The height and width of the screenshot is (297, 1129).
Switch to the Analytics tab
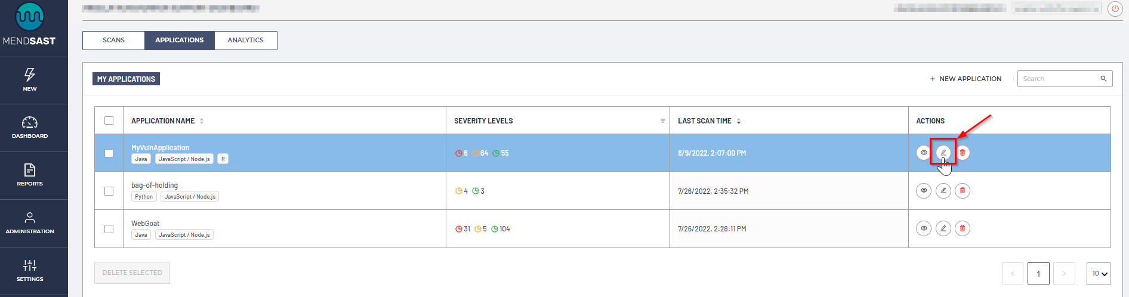pos(245,41)
